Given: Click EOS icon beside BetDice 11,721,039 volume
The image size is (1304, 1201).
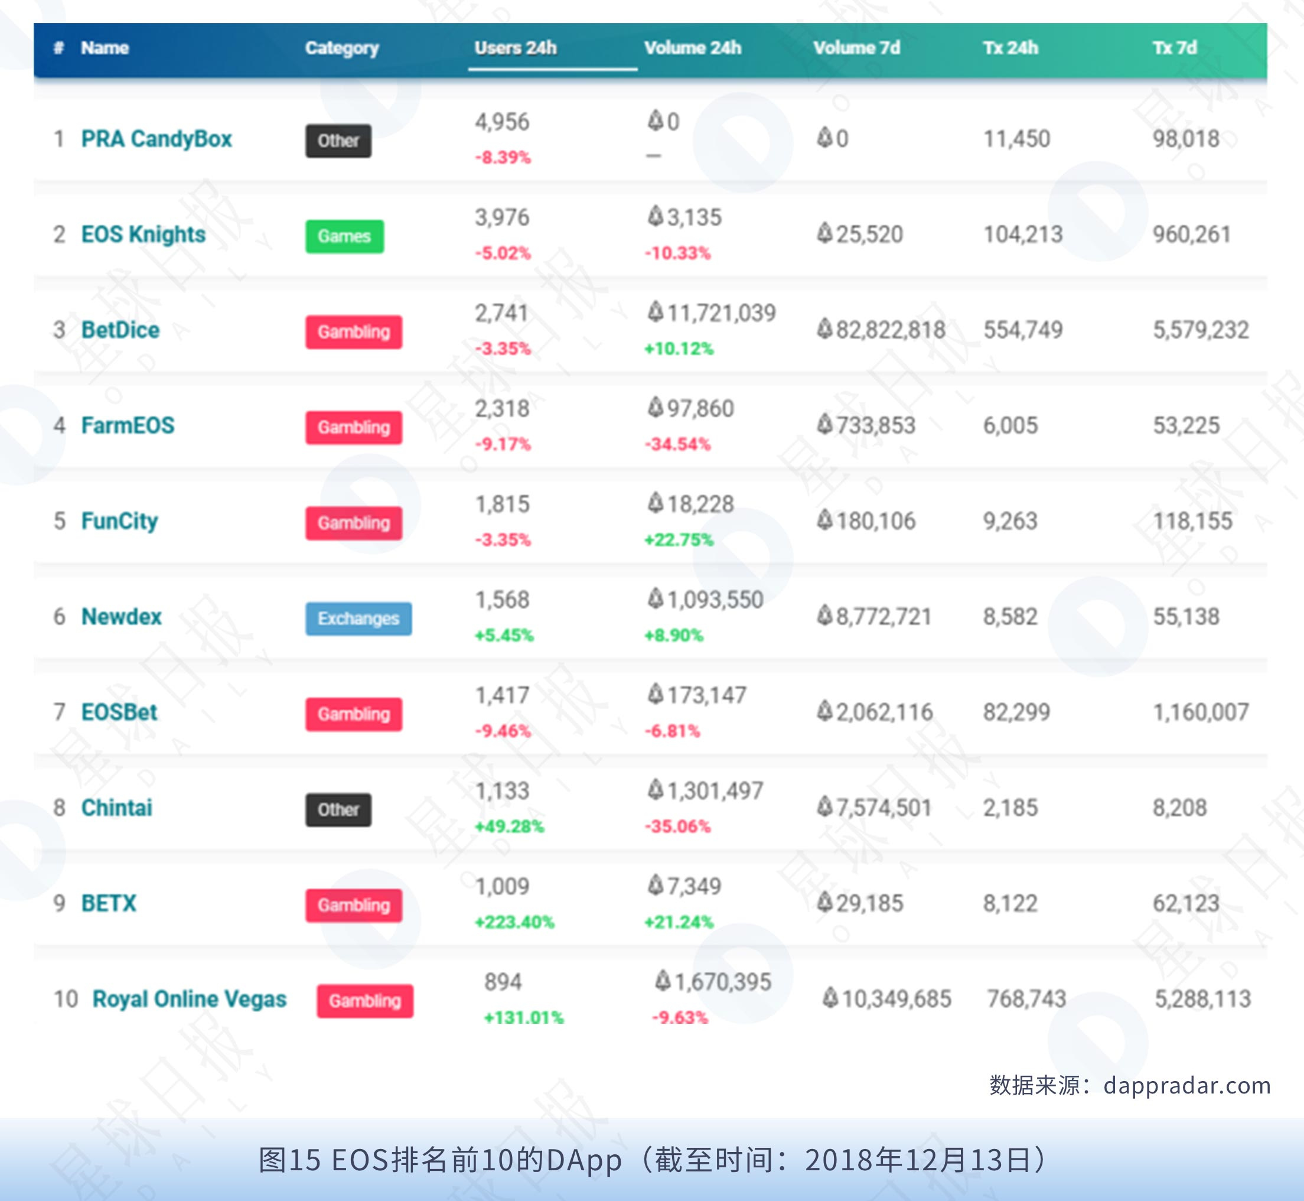Looking at the screenshot, I should click(656, 313).
